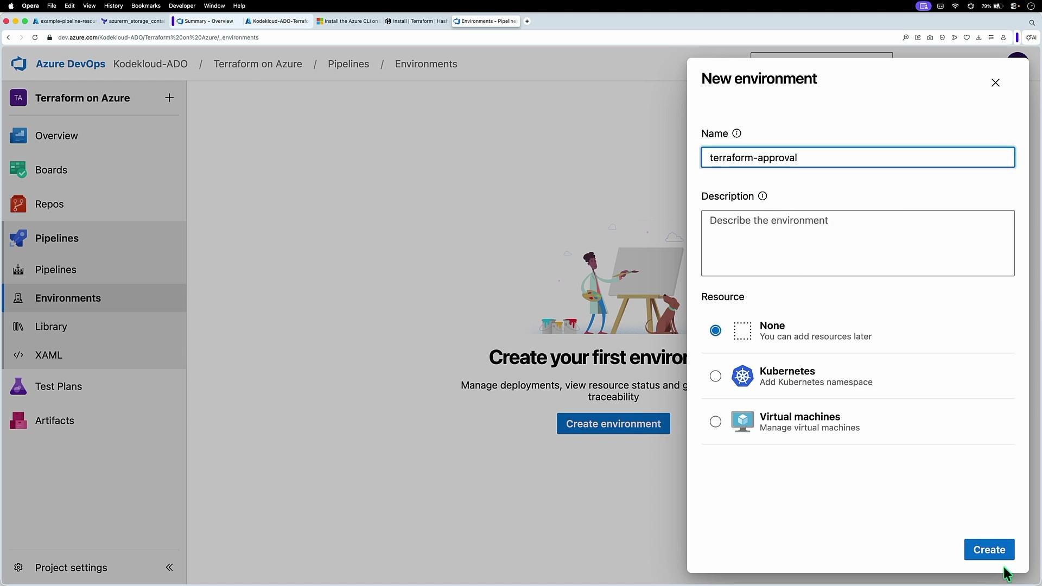Click the Create button in the panel
Screen dimensions: 1042x586
tap(989, 550)
